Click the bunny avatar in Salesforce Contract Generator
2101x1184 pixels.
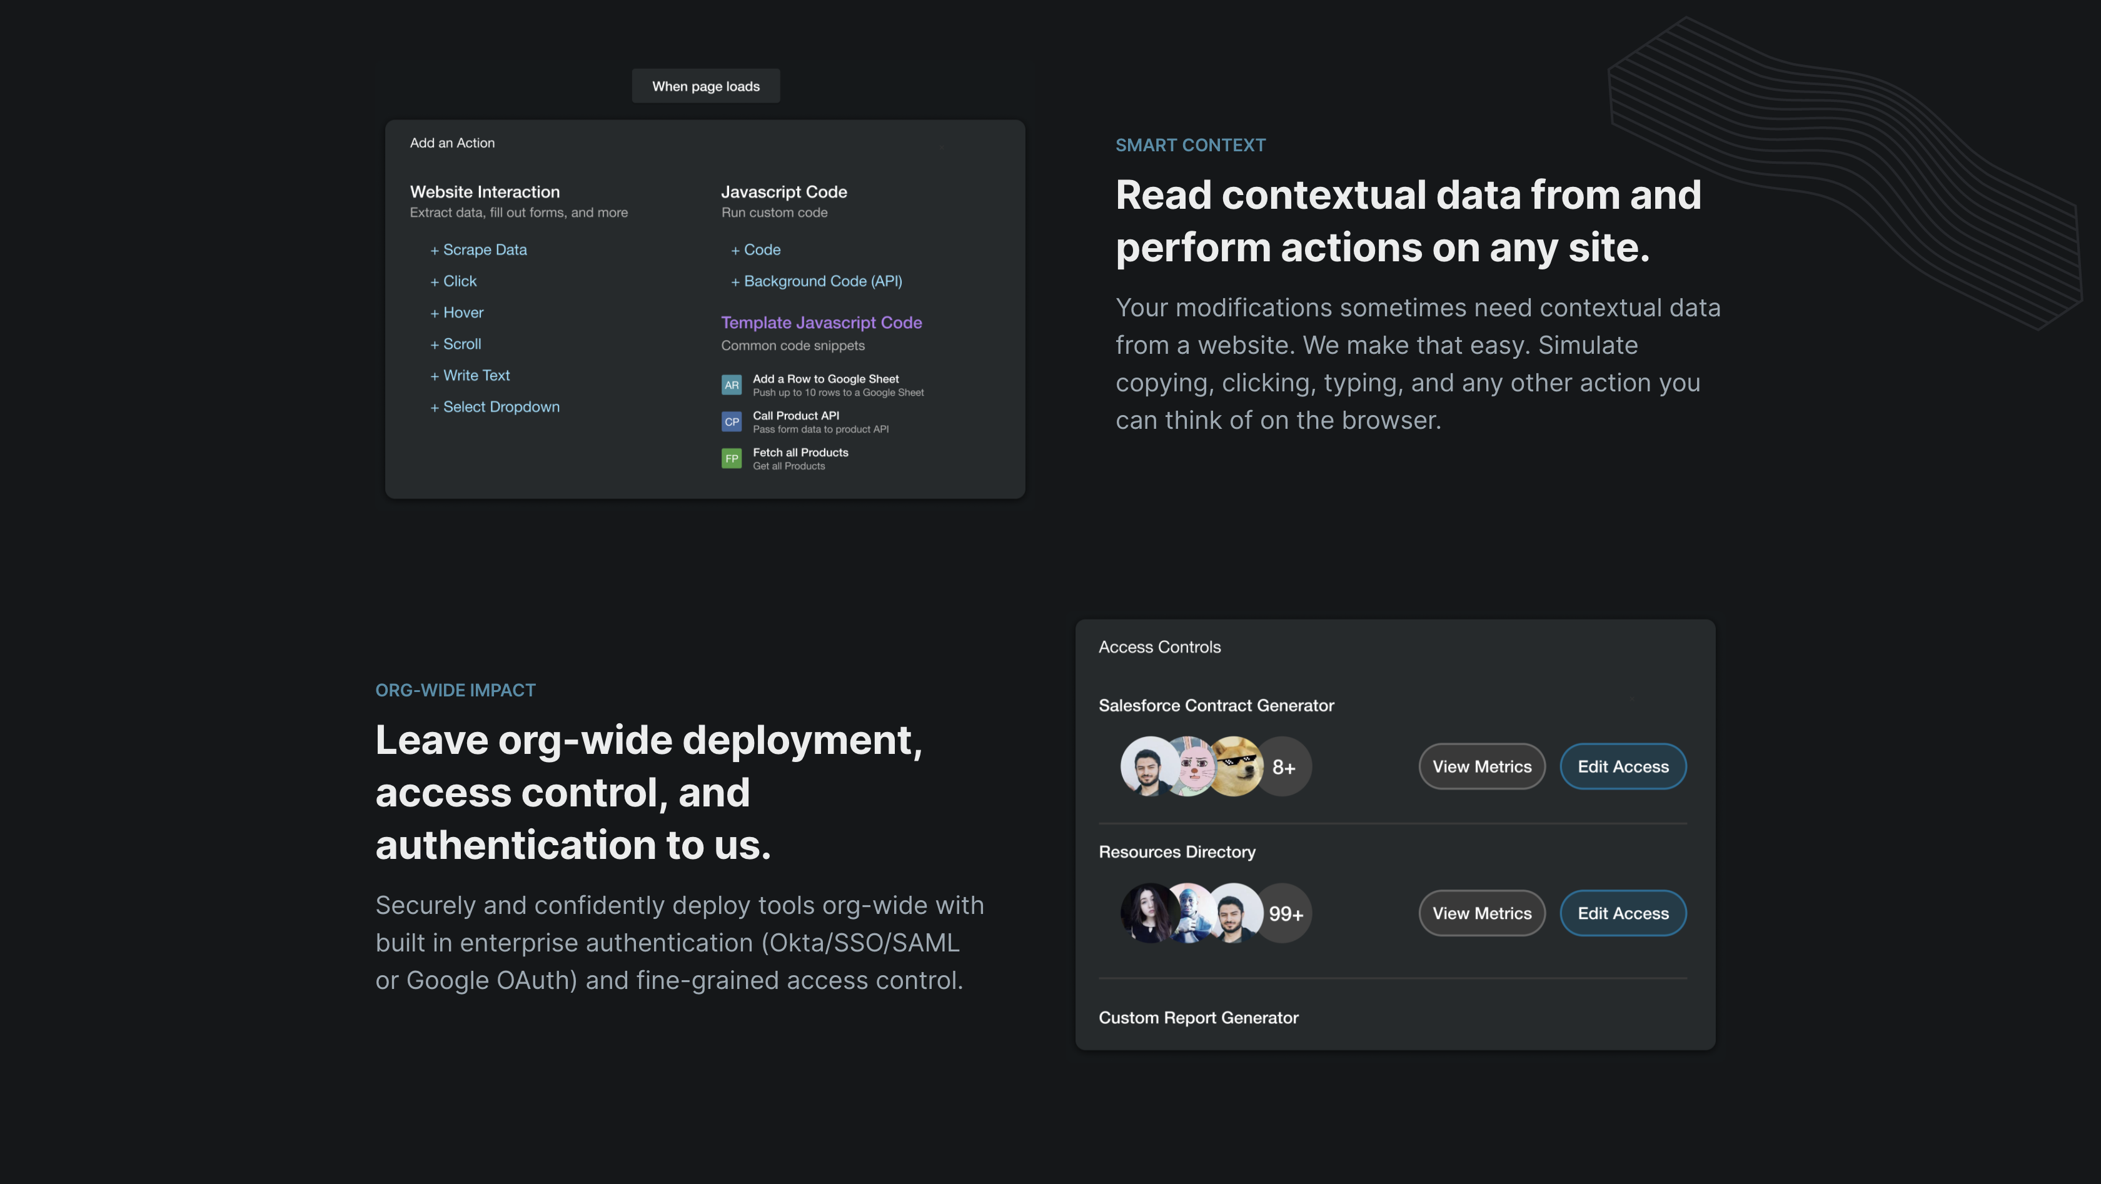tap(1192, 766)
